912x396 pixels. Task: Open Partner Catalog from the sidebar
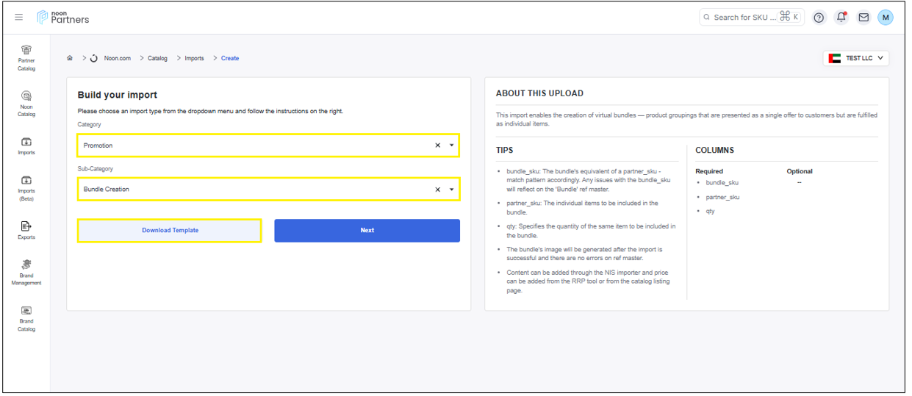point(26,57)
